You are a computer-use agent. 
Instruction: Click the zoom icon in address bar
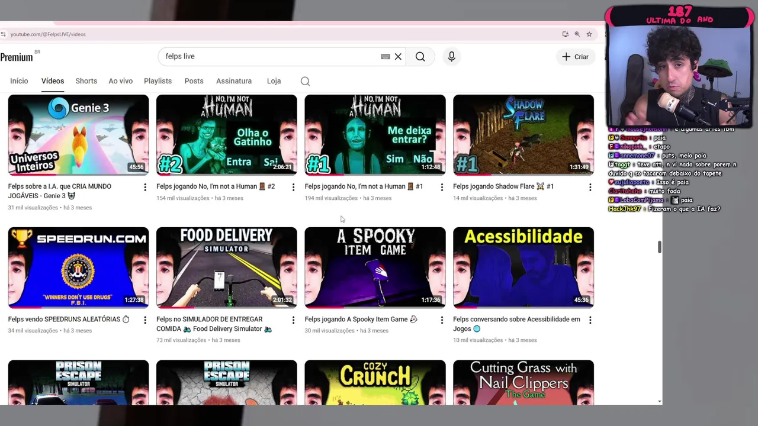577,34
